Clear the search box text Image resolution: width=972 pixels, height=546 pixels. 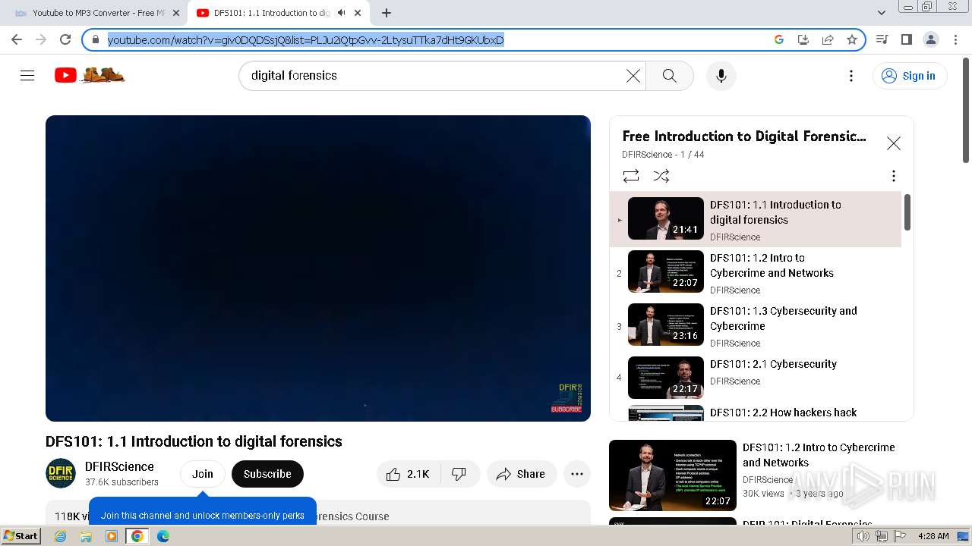(633, 76)
